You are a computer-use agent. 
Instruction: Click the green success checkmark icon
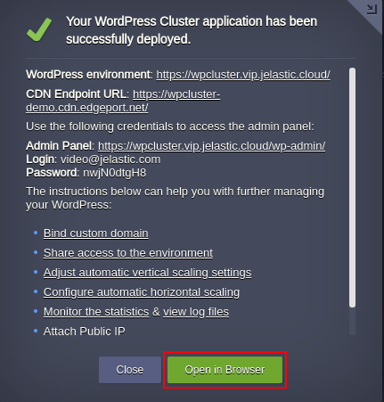[39, 29]
